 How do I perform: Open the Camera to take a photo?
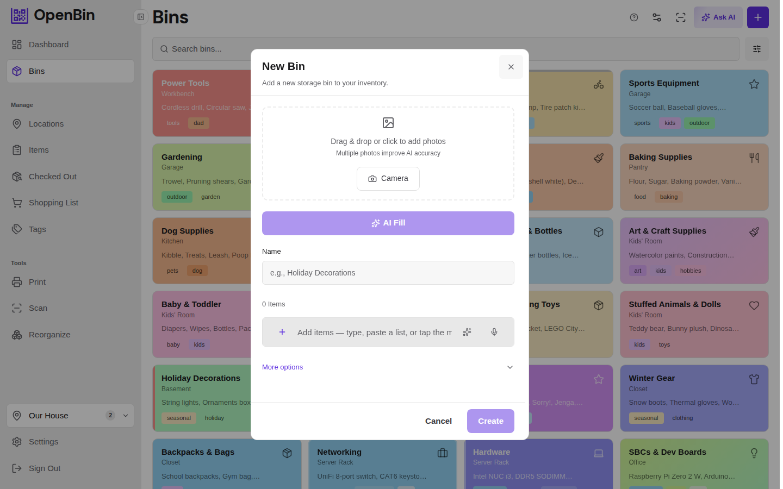coord(388,179)
